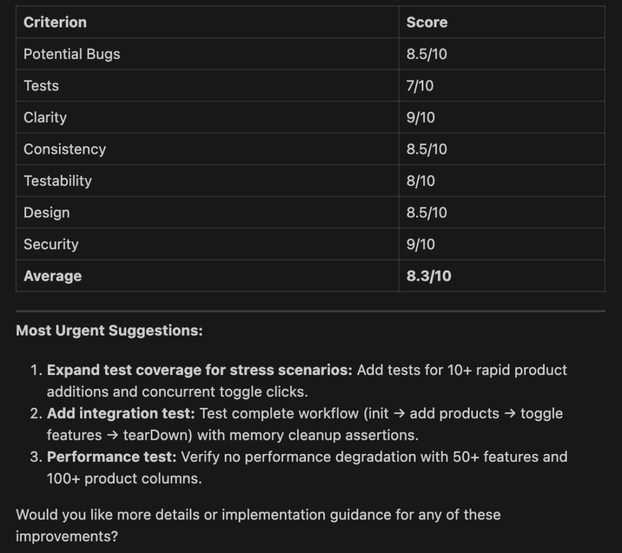Click the Tests criterion cell

coord(41,86)
